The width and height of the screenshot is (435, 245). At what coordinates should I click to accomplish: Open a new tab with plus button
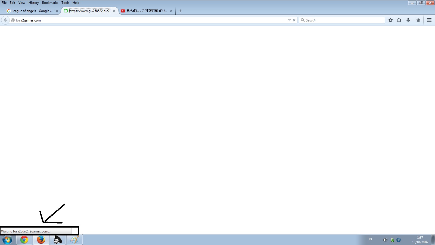[180, 11]
